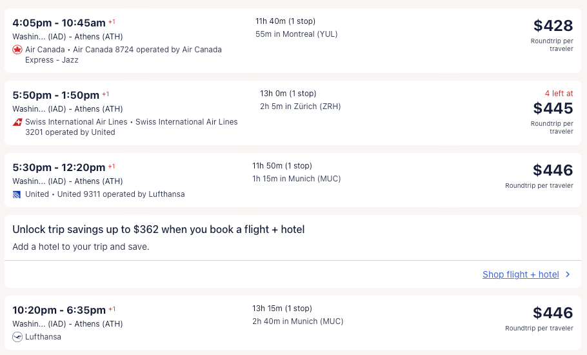587x355 pixels.
Task: Click the 55m in Montreal (YUL) layover text
Action: coord(296,34)
